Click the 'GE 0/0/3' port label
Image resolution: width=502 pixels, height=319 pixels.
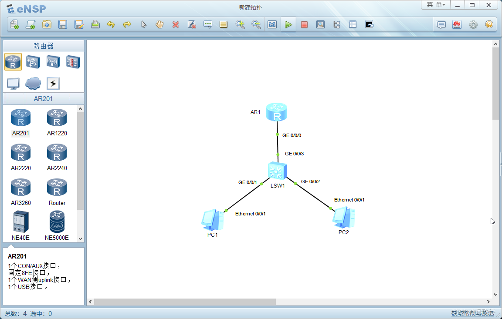pyautogui.click(x=294, y=154)
